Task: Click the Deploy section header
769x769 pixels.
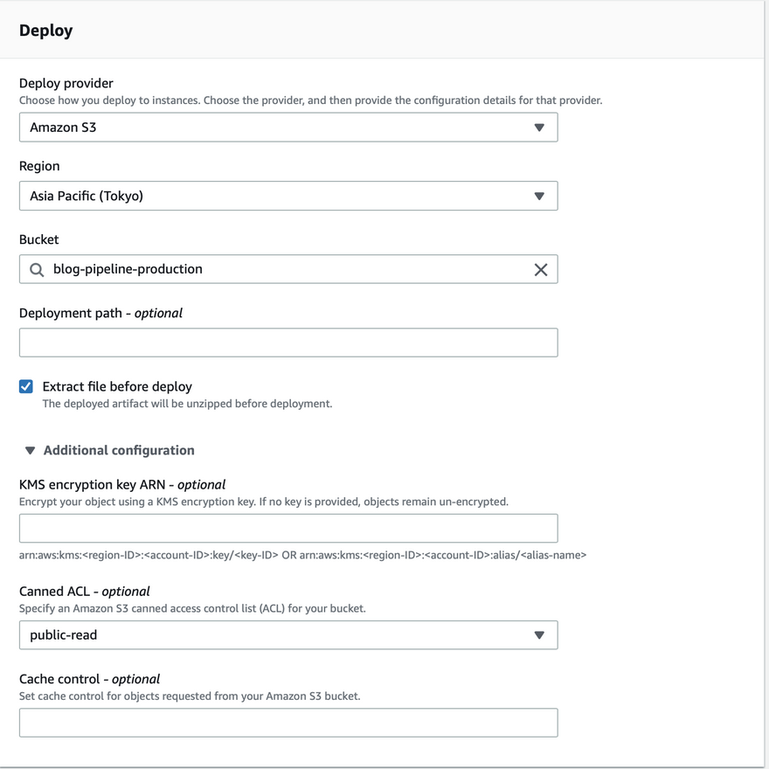Action: point(46,31)
